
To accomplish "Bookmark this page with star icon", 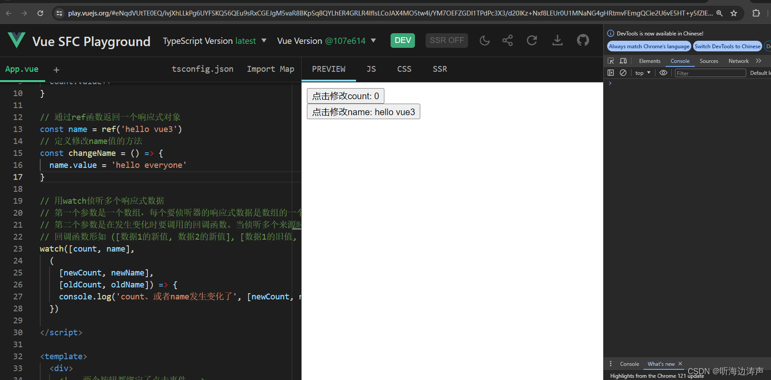I will (x=734, y=13).
